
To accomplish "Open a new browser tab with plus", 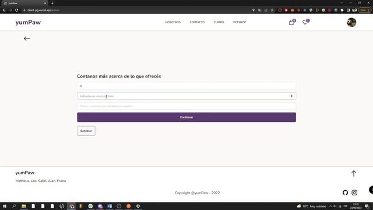I will click(x=52, y=3).
